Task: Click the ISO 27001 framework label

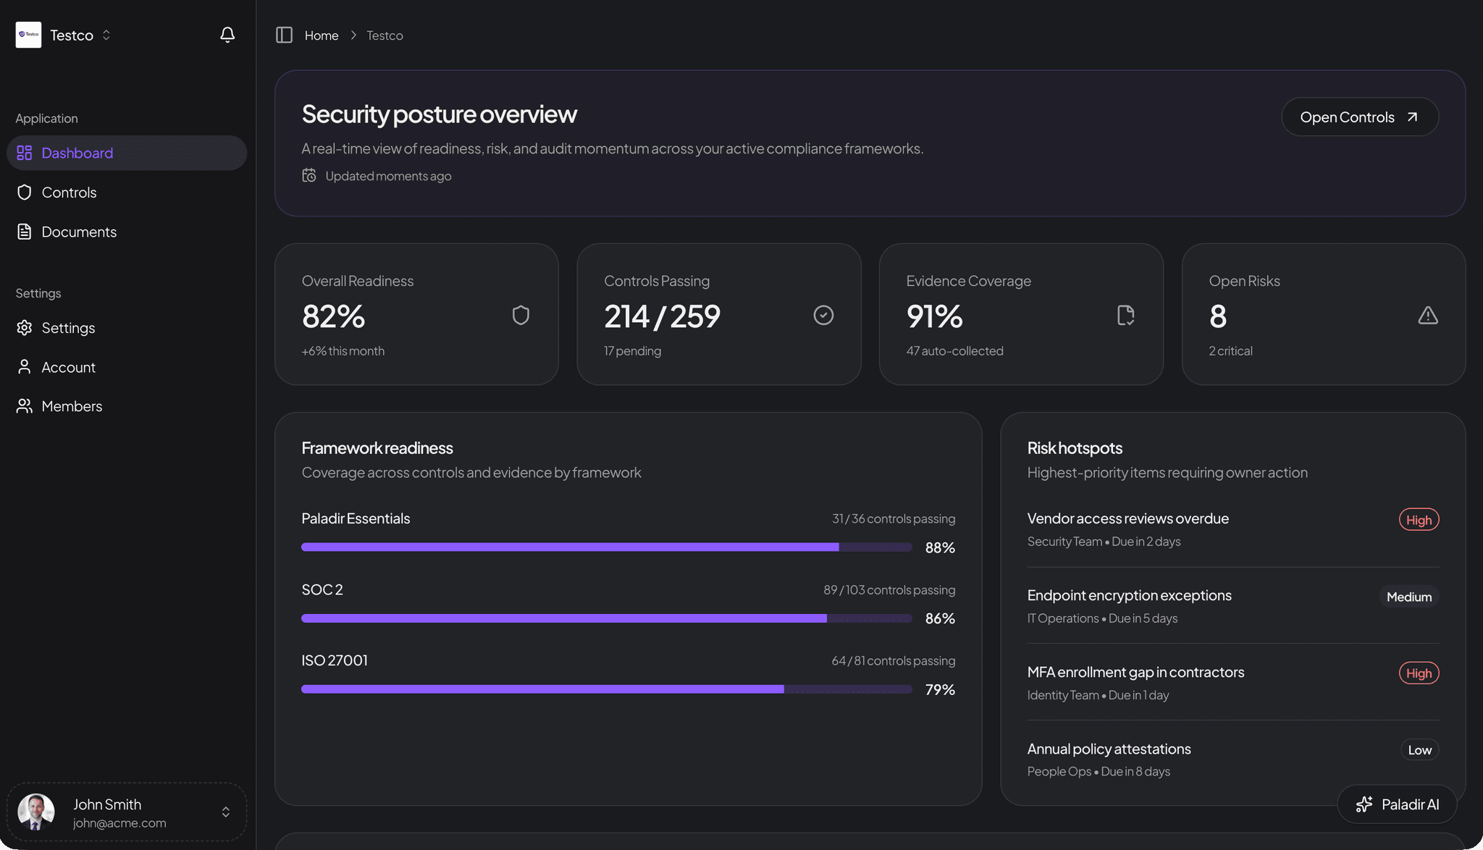Action: (335, 660)
